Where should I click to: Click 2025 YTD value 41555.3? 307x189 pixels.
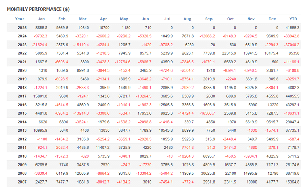(292, 28)
